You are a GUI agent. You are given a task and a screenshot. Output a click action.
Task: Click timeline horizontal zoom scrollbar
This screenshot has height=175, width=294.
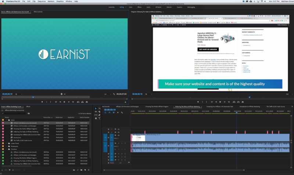pyautogui.click(x=174, y=170)
